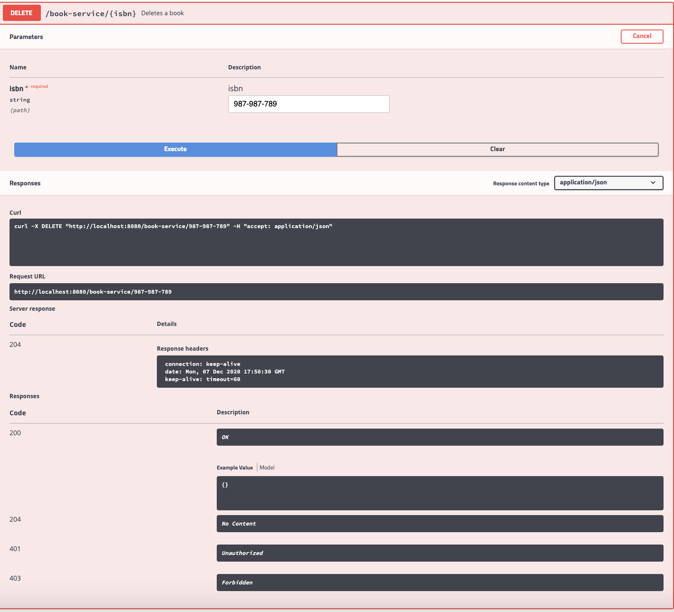Focus the isbn input containing 987-987-789
The image size is (674, 612).
(x=309, y=104)
